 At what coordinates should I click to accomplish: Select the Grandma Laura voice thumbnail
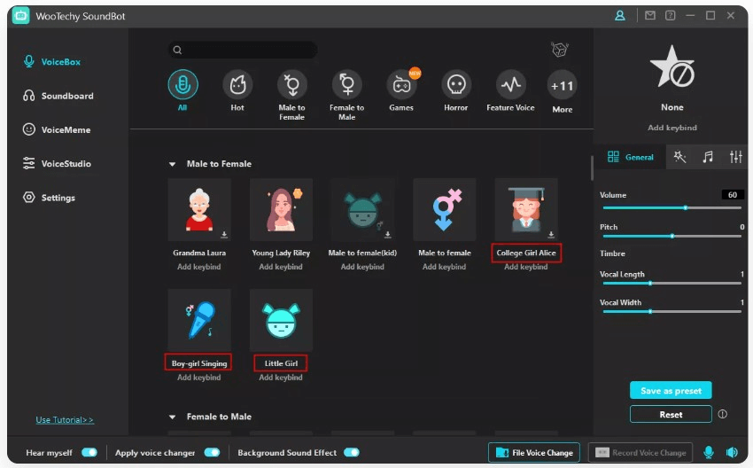click(199, 210)
